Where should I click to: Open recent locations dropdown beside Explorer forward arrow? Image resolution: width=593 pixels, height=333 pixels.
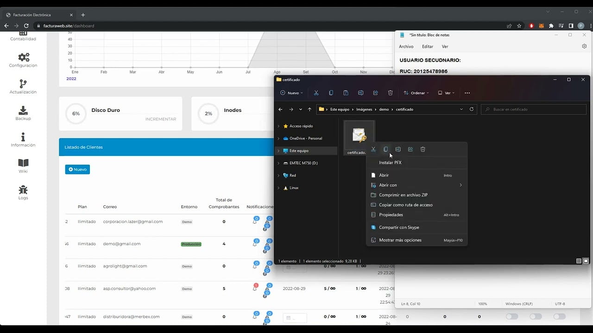[x=301, y=110]
